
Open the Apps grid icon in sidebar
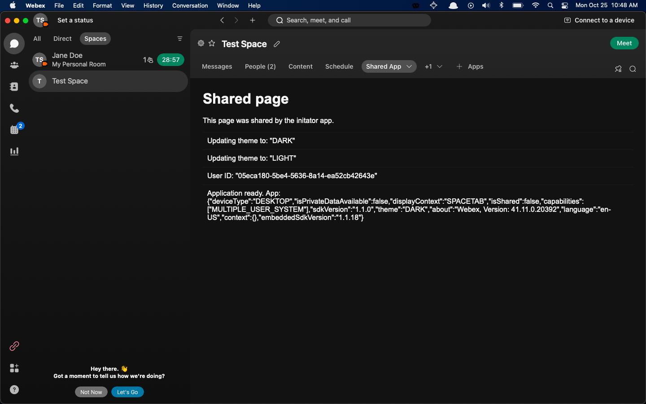click(x=14, y=368)
